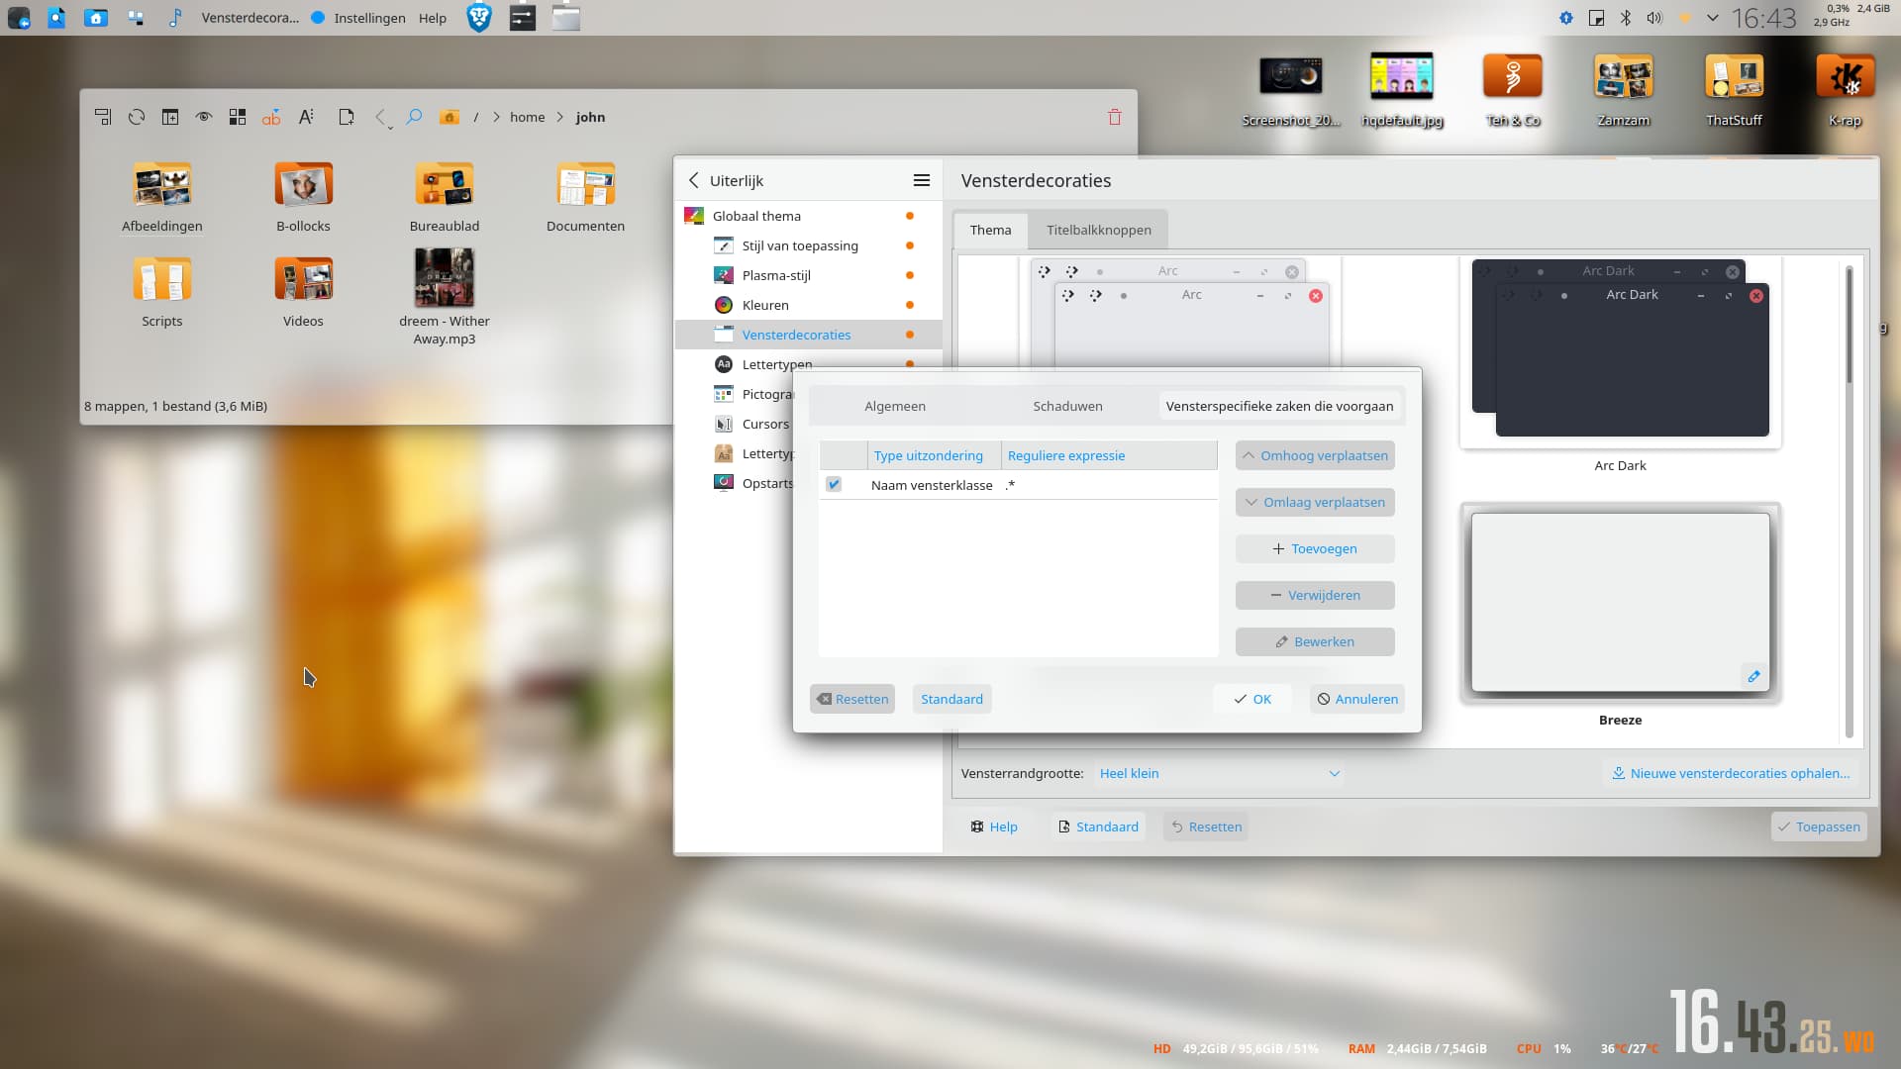This screenshot has width=1901, height=1069.
Task: Select Plasma-stijl in the sidebar
Action: [808, 275]
